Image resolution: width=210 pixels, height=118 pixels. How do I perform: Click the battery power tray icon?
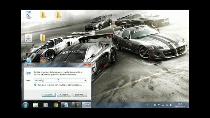167,105
